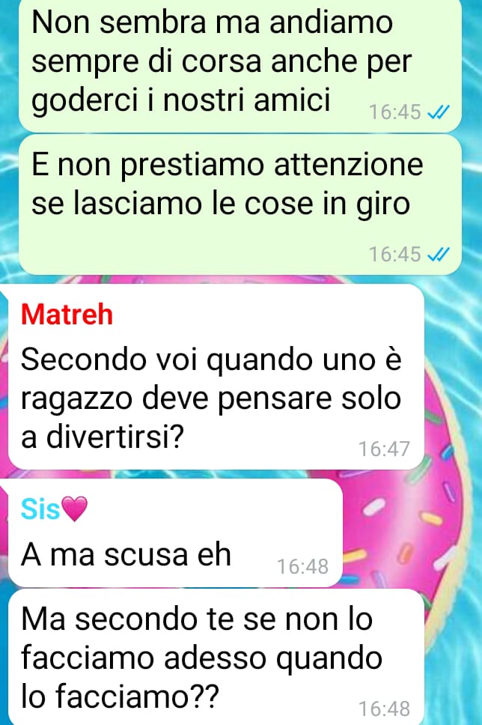Select the message 'A ma scusa eh'
The height and width of the screenshot is (725, 482).
click(175, 533)
